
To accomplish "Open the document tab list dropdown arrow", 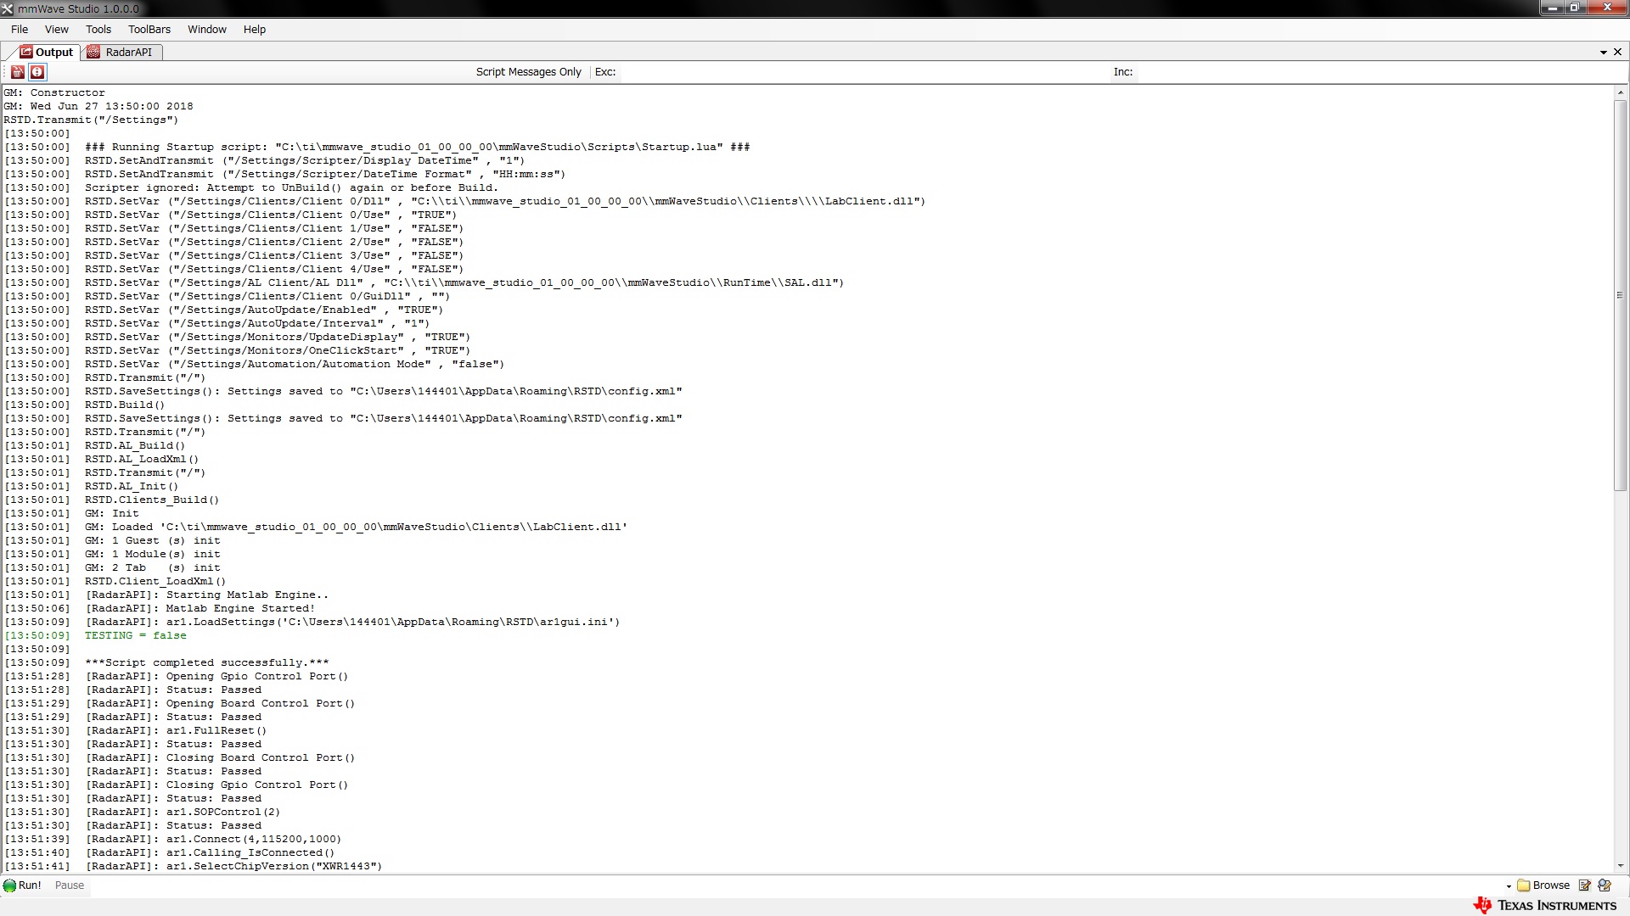I will click(x=1604, y=53).
